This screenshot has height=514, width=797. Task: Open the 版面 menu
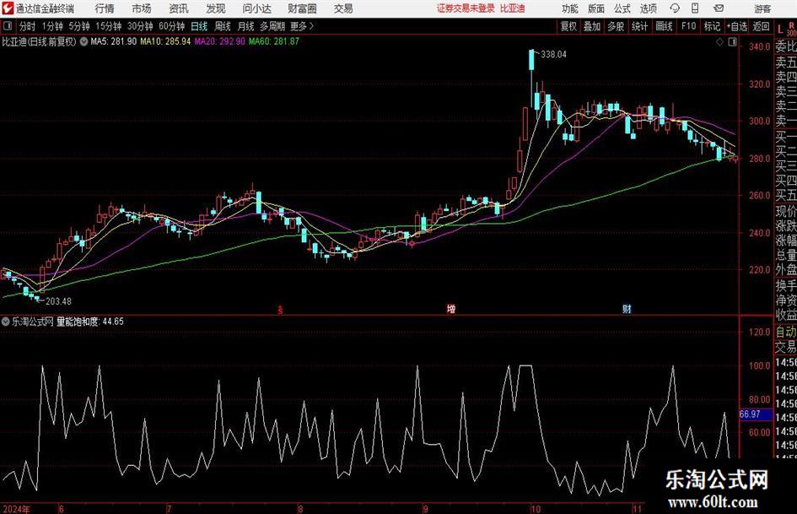[x=596, y=8]
